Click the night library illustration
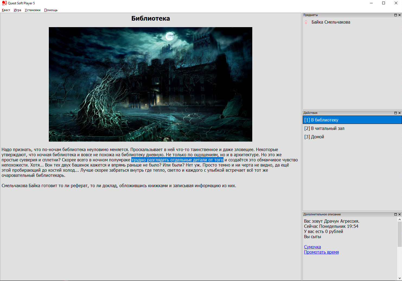Image resolution: width=402 pixels, height=281 pixels. point(151,84)
